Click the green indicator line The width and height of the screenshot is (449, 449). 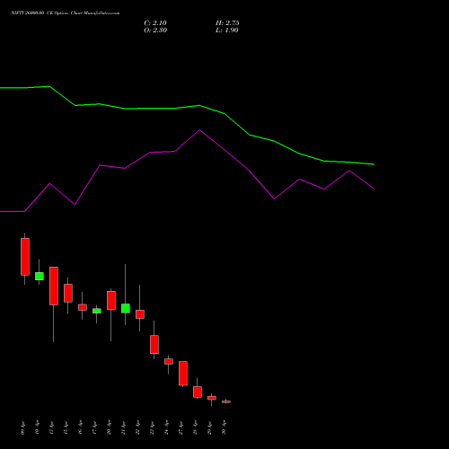pos(187,107)
